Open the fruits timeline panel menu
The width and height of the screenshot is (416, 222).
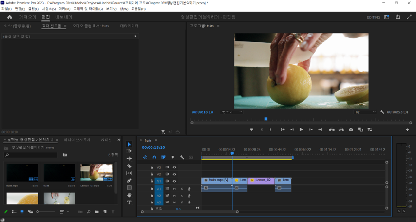(156, 140)
